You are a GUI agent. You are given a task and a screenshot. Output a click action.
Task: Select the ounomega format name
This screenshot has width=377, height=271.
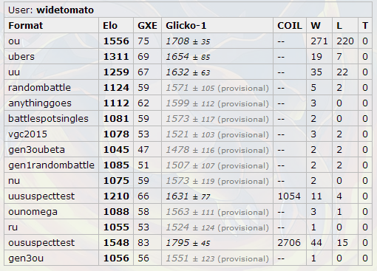tap(33, 212)
